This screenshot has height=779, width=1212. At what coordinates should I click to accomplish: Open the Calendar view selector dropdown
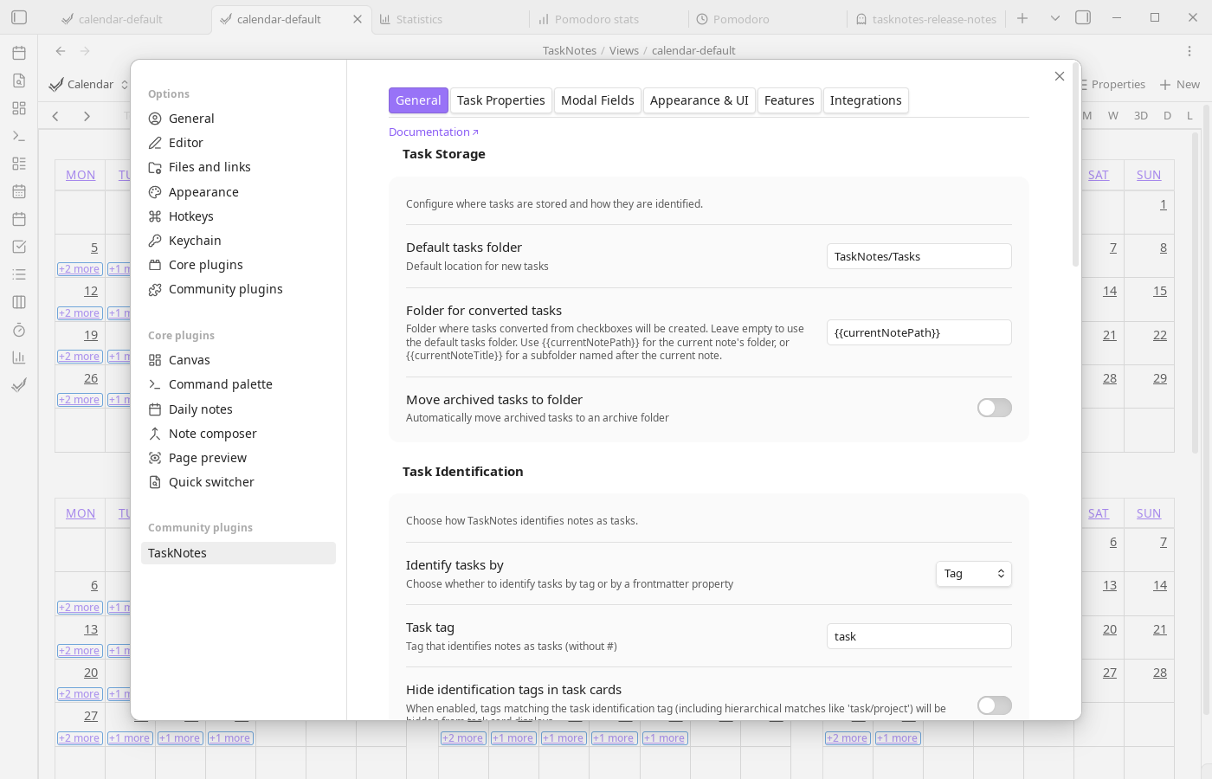pos(90,84)
